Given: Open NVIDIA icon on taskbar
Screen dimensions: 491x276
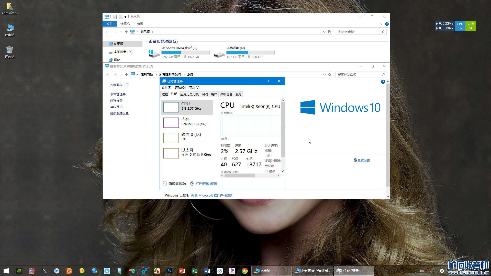Looking at the screenshot, I should pos(19,271).
